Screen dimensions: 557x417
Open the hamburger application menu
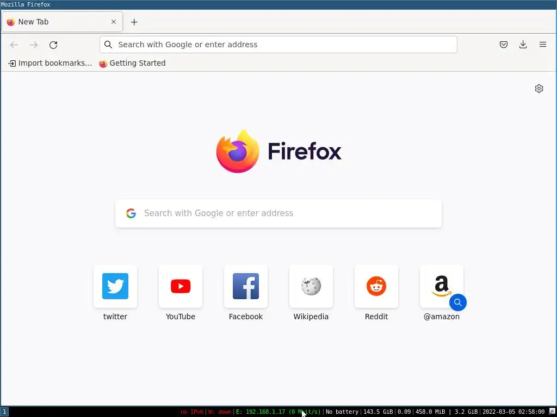click(542, 45)
